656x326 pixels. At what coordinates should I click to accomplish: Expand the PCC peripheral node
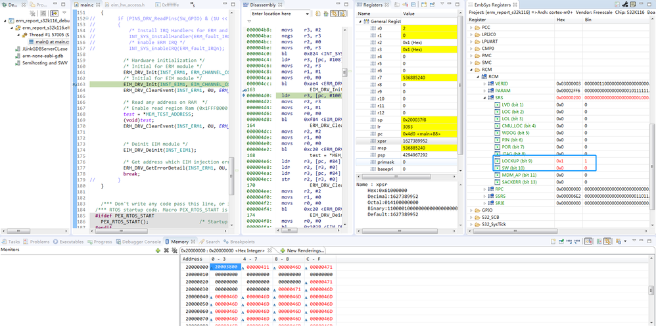point(471,28)
